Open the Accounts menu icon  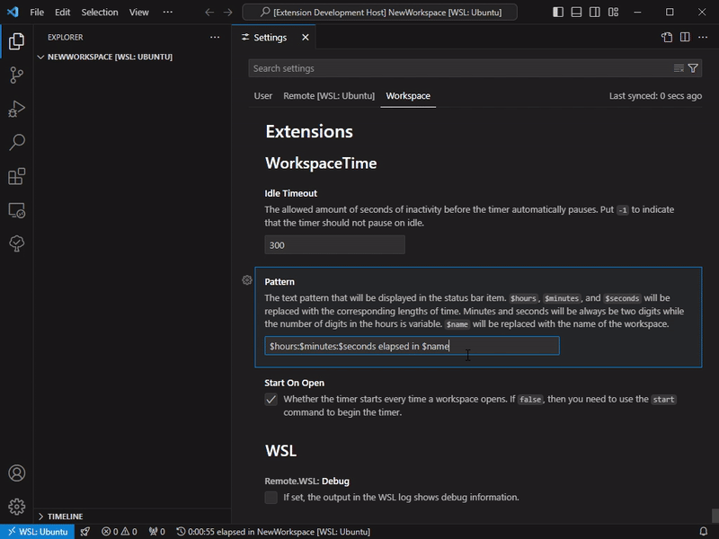(16, 473)
